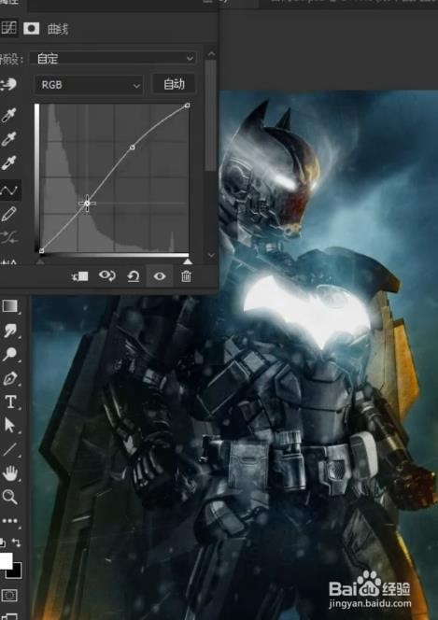Click the 曲线 label in Properties panel

(58, 29)
